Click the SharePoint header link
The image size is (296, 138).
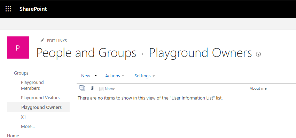point(33,9)
